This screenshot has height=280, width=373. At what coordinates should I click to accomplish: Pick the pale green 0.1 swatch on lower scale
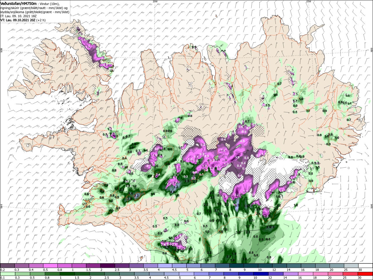pyautogui.click(x=7, y=274)
